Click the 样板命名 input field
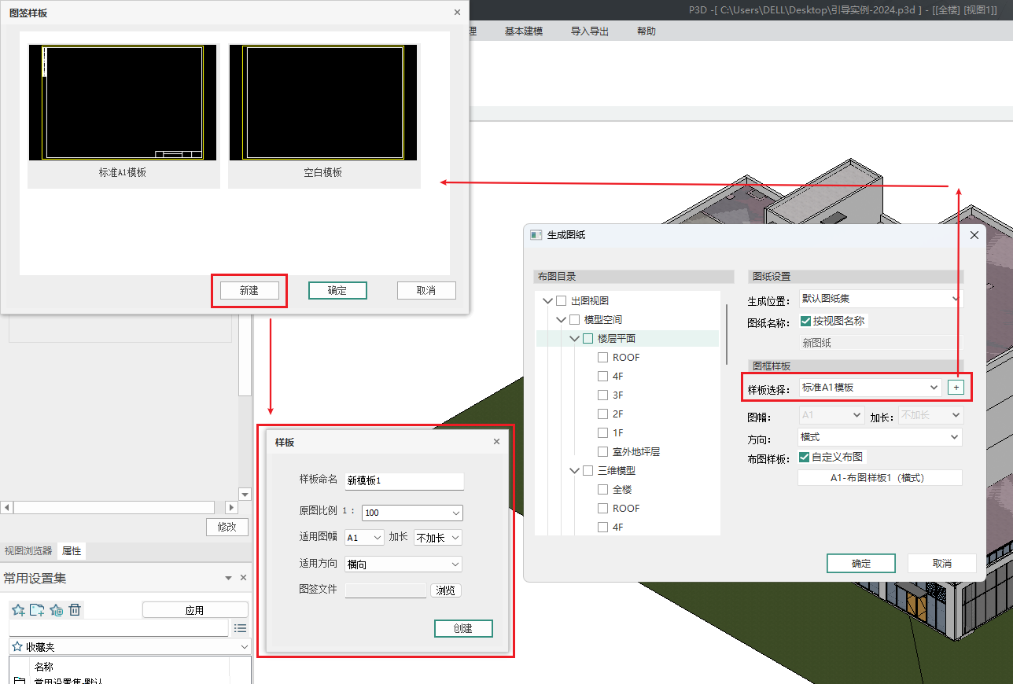This screenshot has width=1013, height=684. click(404, 480)
